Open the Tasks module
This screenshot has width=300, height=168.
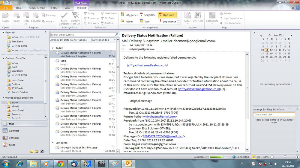tap(12, 145)
